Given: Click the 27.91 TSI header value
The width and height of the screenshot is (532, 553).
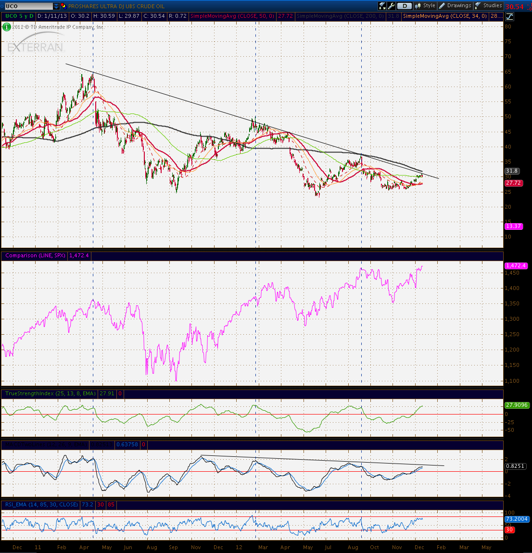Looking at the screenshot, I should [x=107, y=393].
